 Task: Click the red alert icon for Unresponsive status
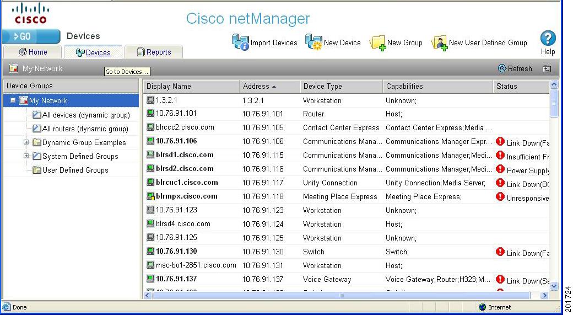point(500,196)
